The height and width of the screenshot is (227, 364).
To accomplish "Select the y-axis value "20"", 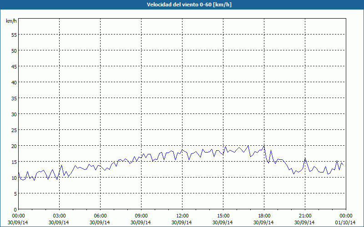I will [x=14, y=146].
